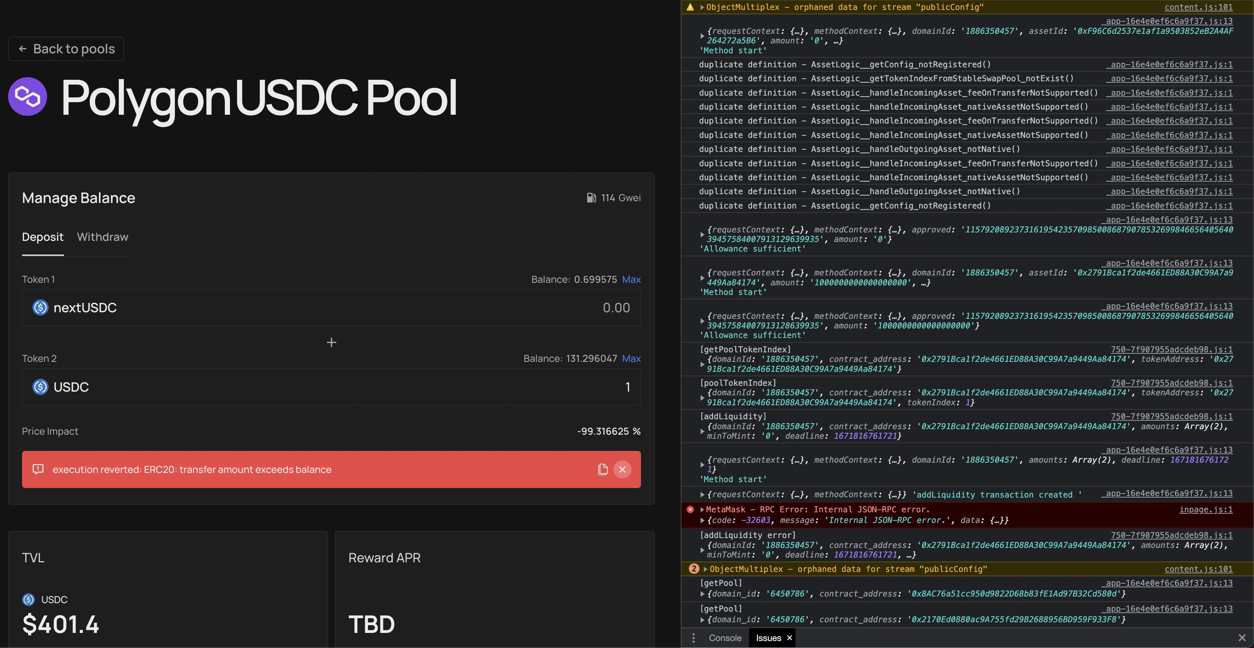Click Max for Token 2 balance
Viewport: 1254px width, 648px height.
pos(631,359)
